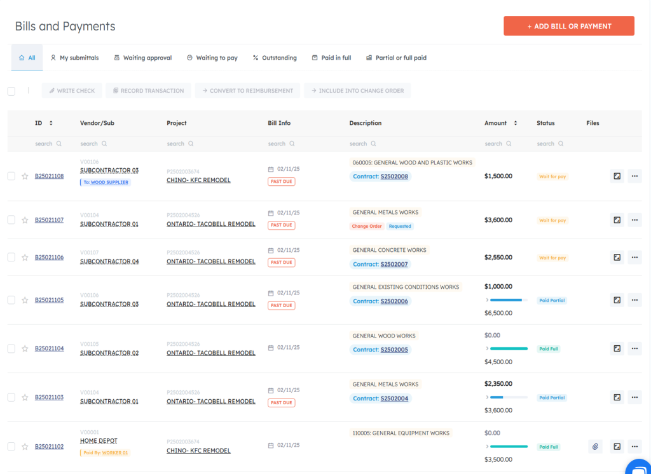Open image preview icon for bill B25021103
Image resolution: width=651 pixels, height=474 pixels.
click(617, 397)
